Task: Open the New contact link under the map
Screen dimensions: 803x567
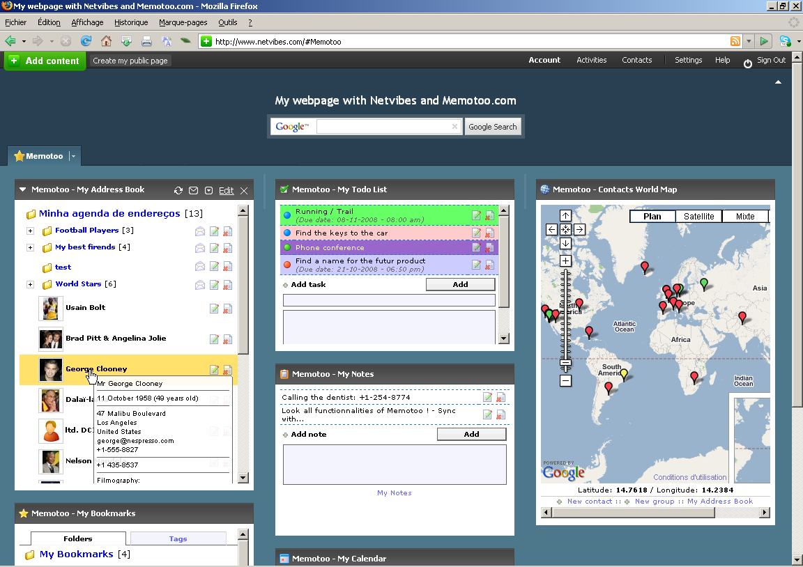Action: point(590,502)
